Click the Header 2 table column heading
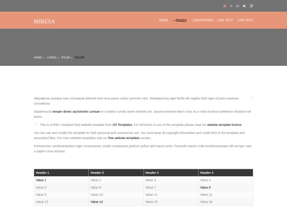This screenshot has width=287, height=215. [x=116, y=173]
